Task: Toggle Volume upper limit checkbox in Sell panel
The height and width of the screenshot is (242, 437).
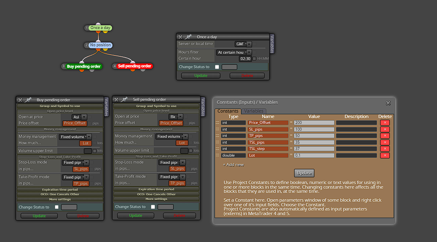Action: tap(190, 150)
